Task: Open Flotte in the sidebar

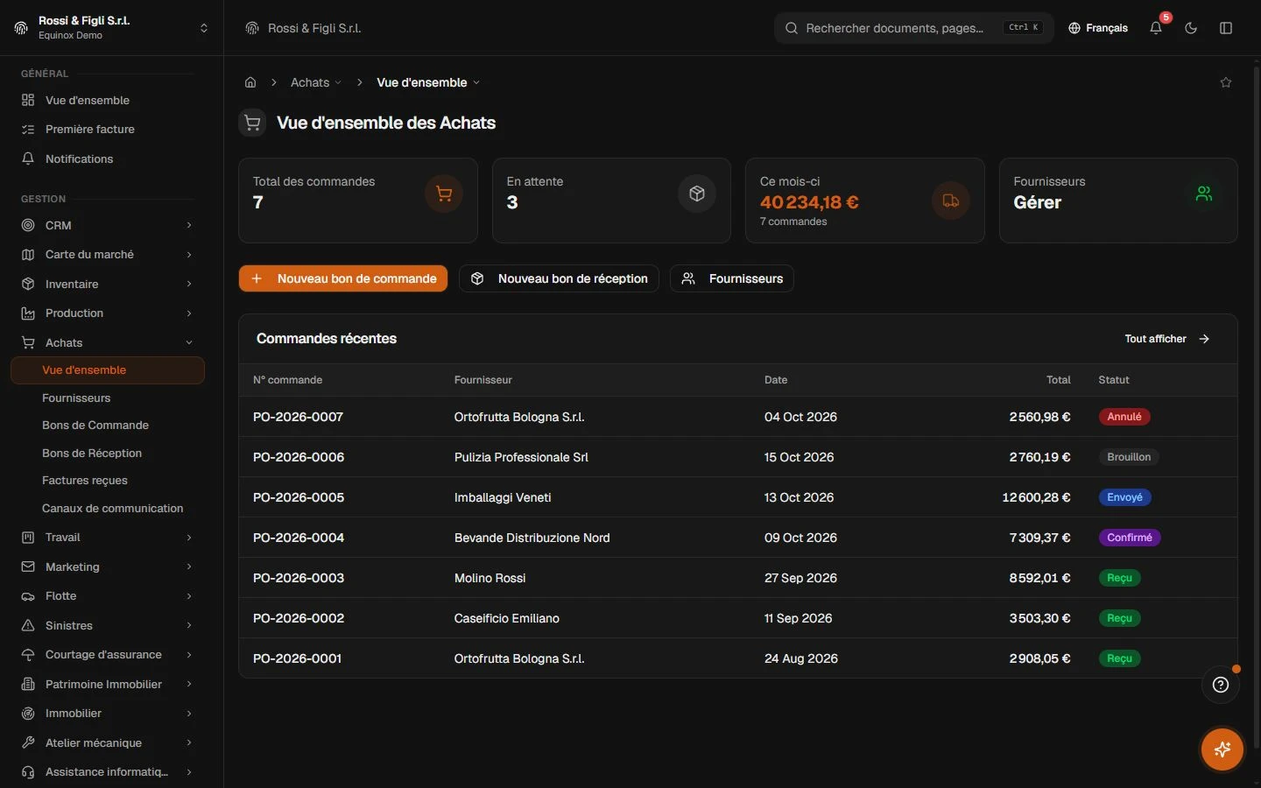Action: [x=107, y=596]
